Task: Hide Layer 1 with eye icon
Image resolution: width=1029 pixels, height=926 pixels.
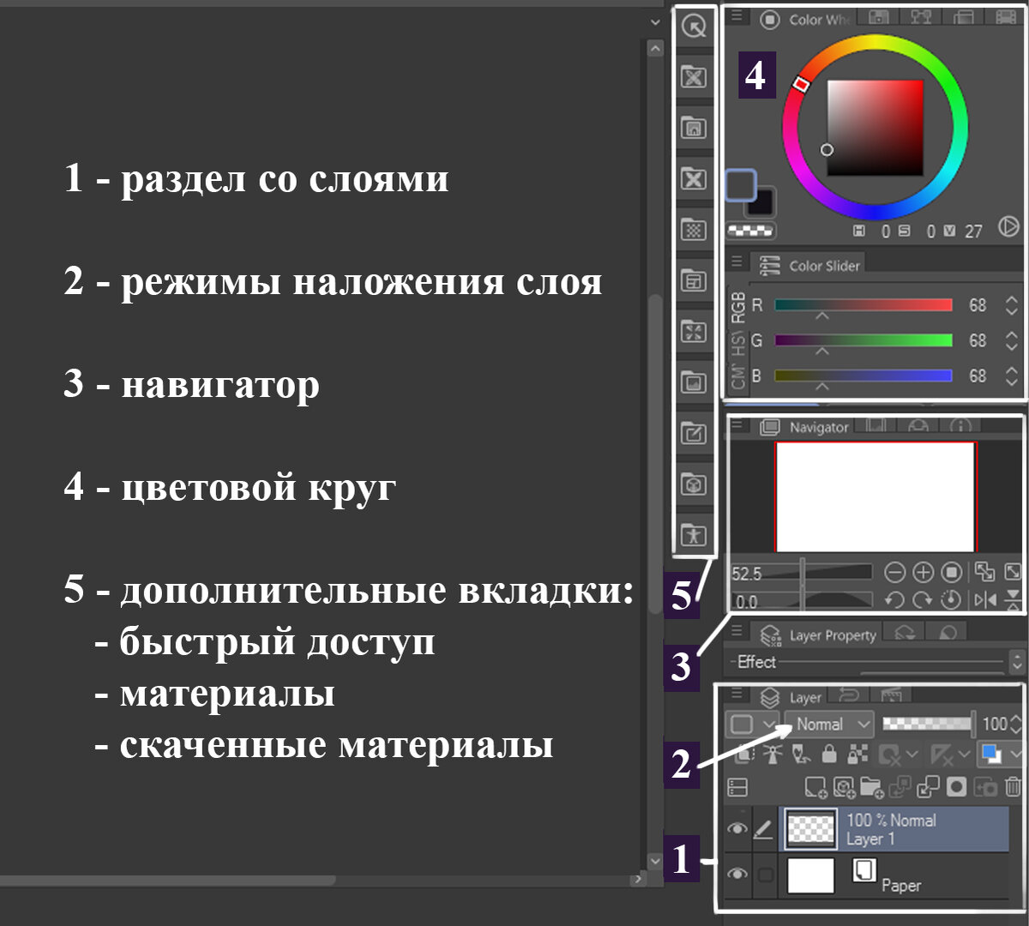Action: click(737, 829)
